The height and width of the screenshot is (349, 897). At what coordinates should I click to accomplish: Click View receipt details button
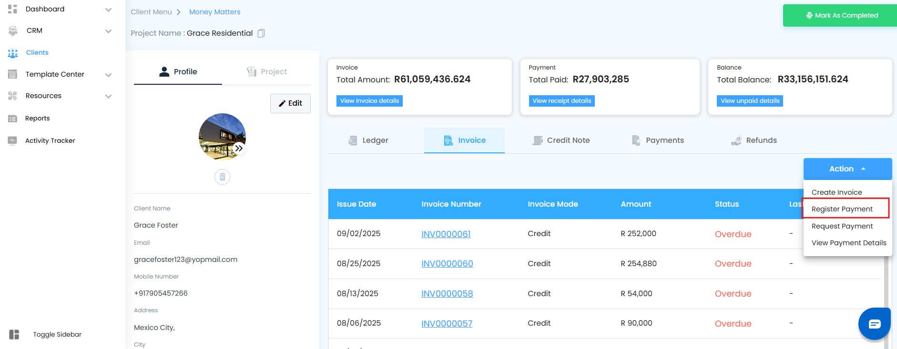pyautogui.click(x=561, y=101)
